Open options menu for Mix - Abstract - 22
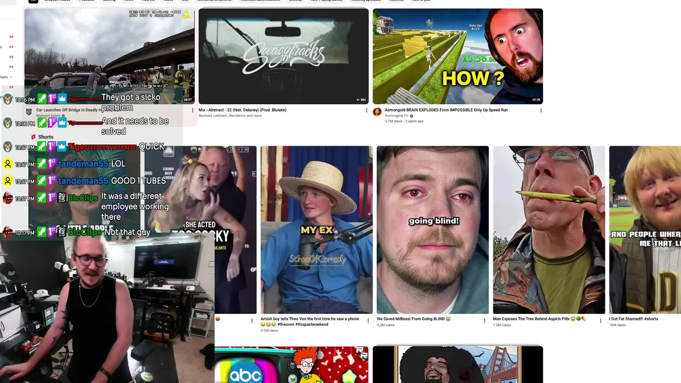 [367, 110]
